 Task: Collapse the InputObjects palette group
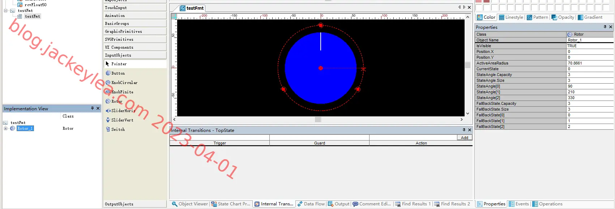135,55
